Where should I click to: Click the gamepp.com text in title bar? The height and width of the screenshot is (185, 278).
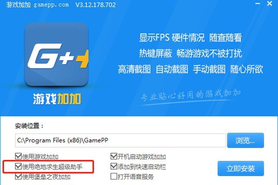coord(51,5)
